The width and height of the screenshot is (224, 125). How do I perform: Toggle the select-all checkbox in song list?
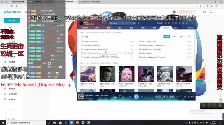coord(82,37)
